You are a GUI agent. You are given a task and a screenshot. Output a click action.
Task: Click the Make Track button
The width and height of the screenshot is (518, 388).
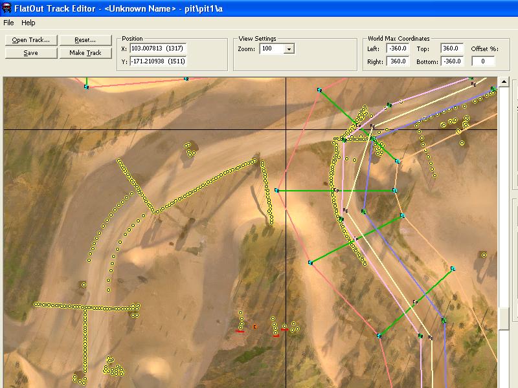(85, 53)
